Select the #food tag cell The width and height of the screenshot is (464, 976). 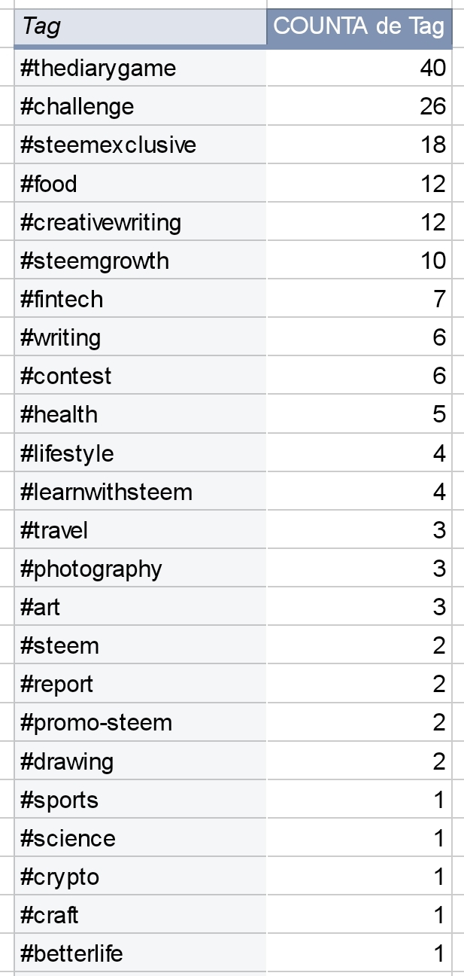point(140,184)
